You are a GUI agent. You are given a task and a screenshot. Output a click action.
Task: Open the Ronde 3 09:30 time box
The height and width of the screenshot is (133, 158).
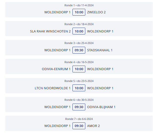[x=79, y=50]
